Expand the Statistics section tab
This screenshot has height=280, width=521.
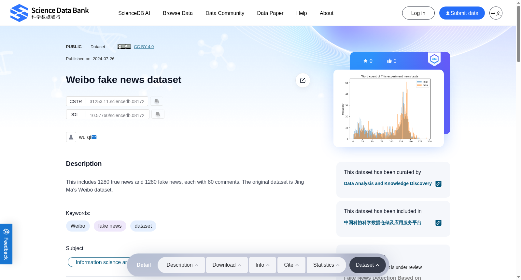click(x=326, y=265)
